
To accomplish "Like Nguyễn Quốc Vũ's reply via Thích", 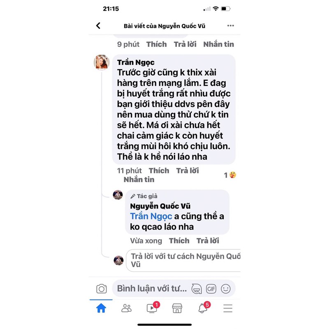I will 179,241.
